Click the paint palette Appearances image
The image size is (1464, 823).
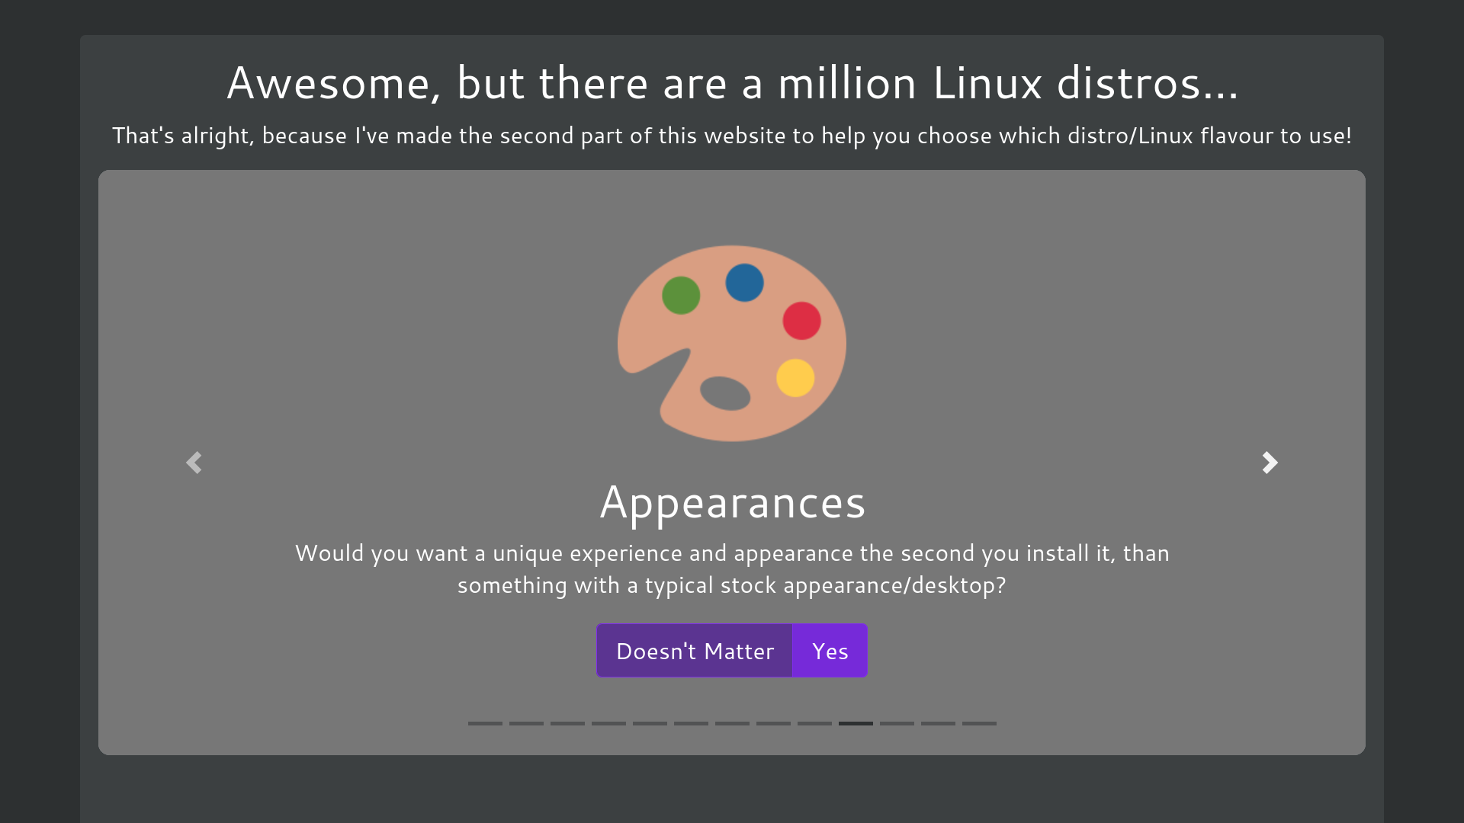pyautogui.click(x=731, y=343)
